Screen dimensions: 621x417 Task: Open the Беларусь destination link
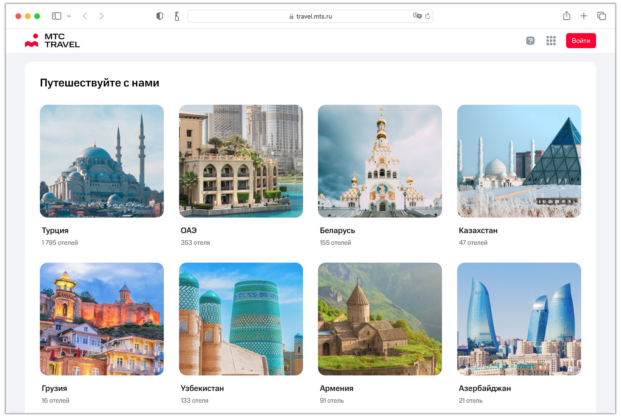(x=380, y=162)
